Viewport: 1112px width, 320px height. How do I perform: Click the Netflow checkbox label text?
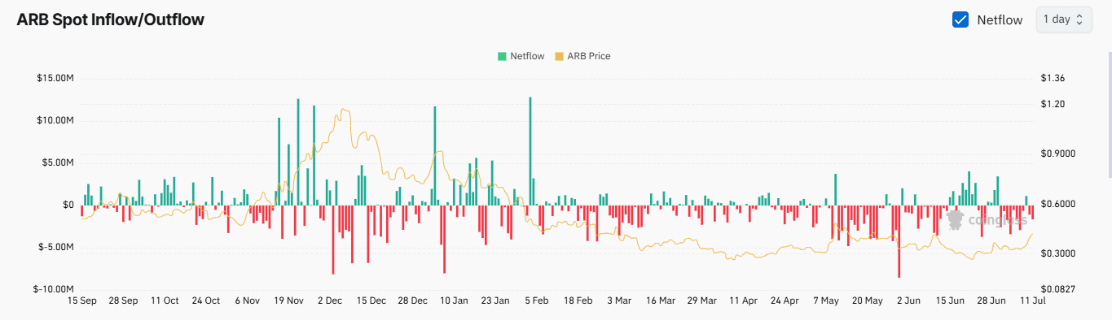coord(1000,19)
